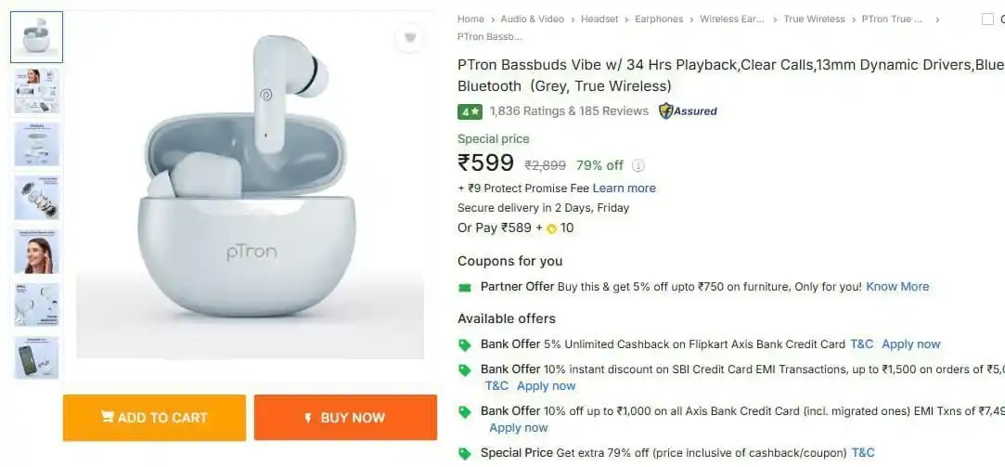Select the second product thumbnail image
This screenshot has height=467, width=1005.
tap(36, 90)
